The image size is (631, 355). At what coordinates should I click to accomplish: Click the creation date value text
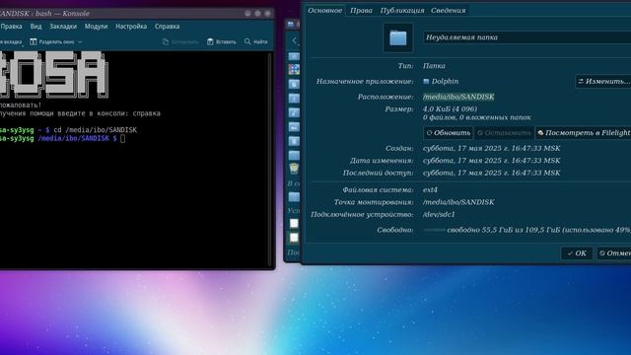click(491, 148)
